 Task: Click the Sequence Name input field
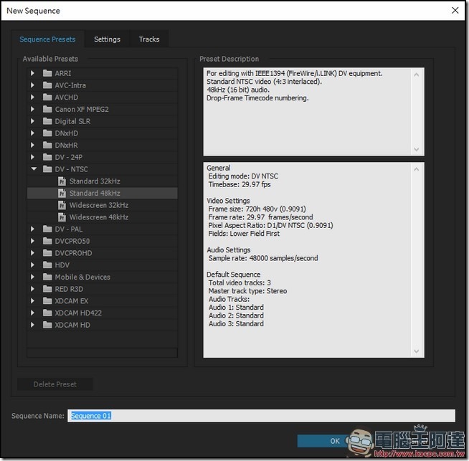pyautogui.click(x=261, y=416)
